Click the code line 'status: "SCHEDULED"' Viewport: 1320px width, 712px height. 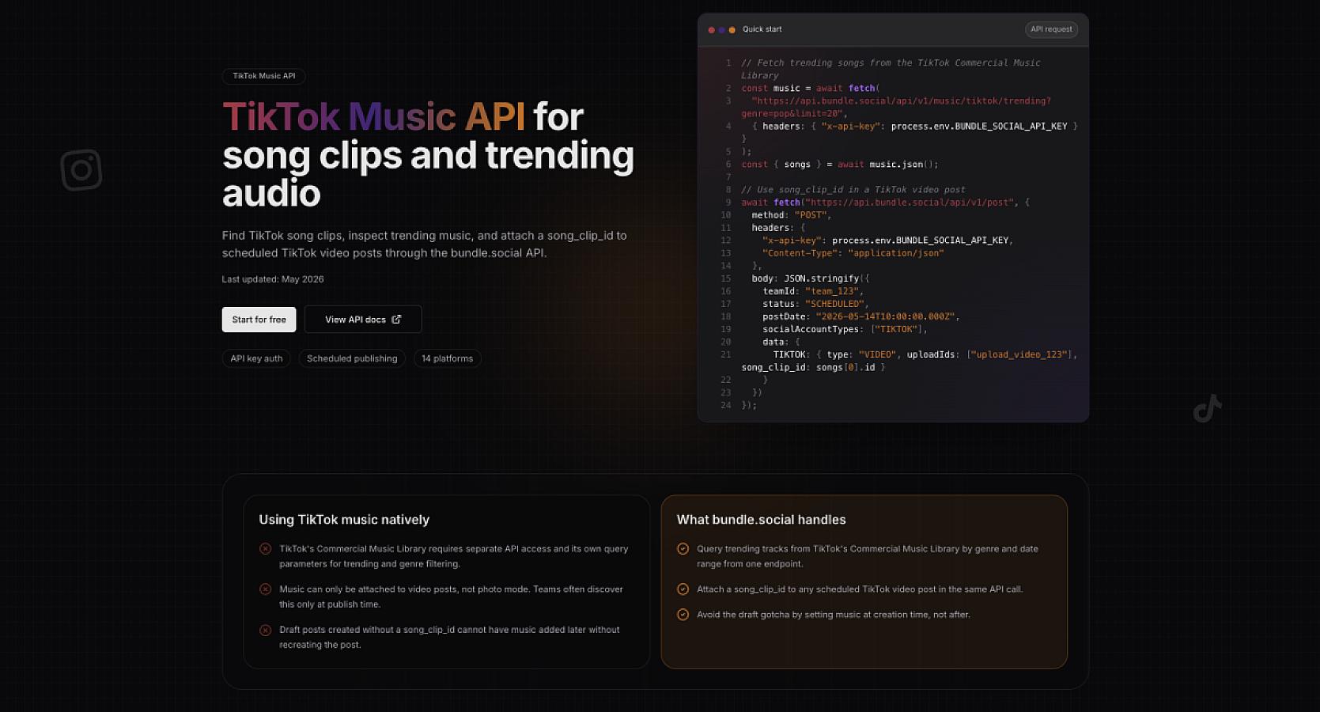pyautogui.click(x=815, y=304)
